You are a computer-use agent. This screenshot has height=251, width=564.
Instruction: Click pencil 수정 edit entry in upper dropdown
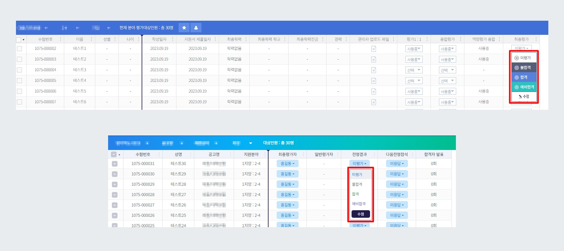(x=524, y=97)
